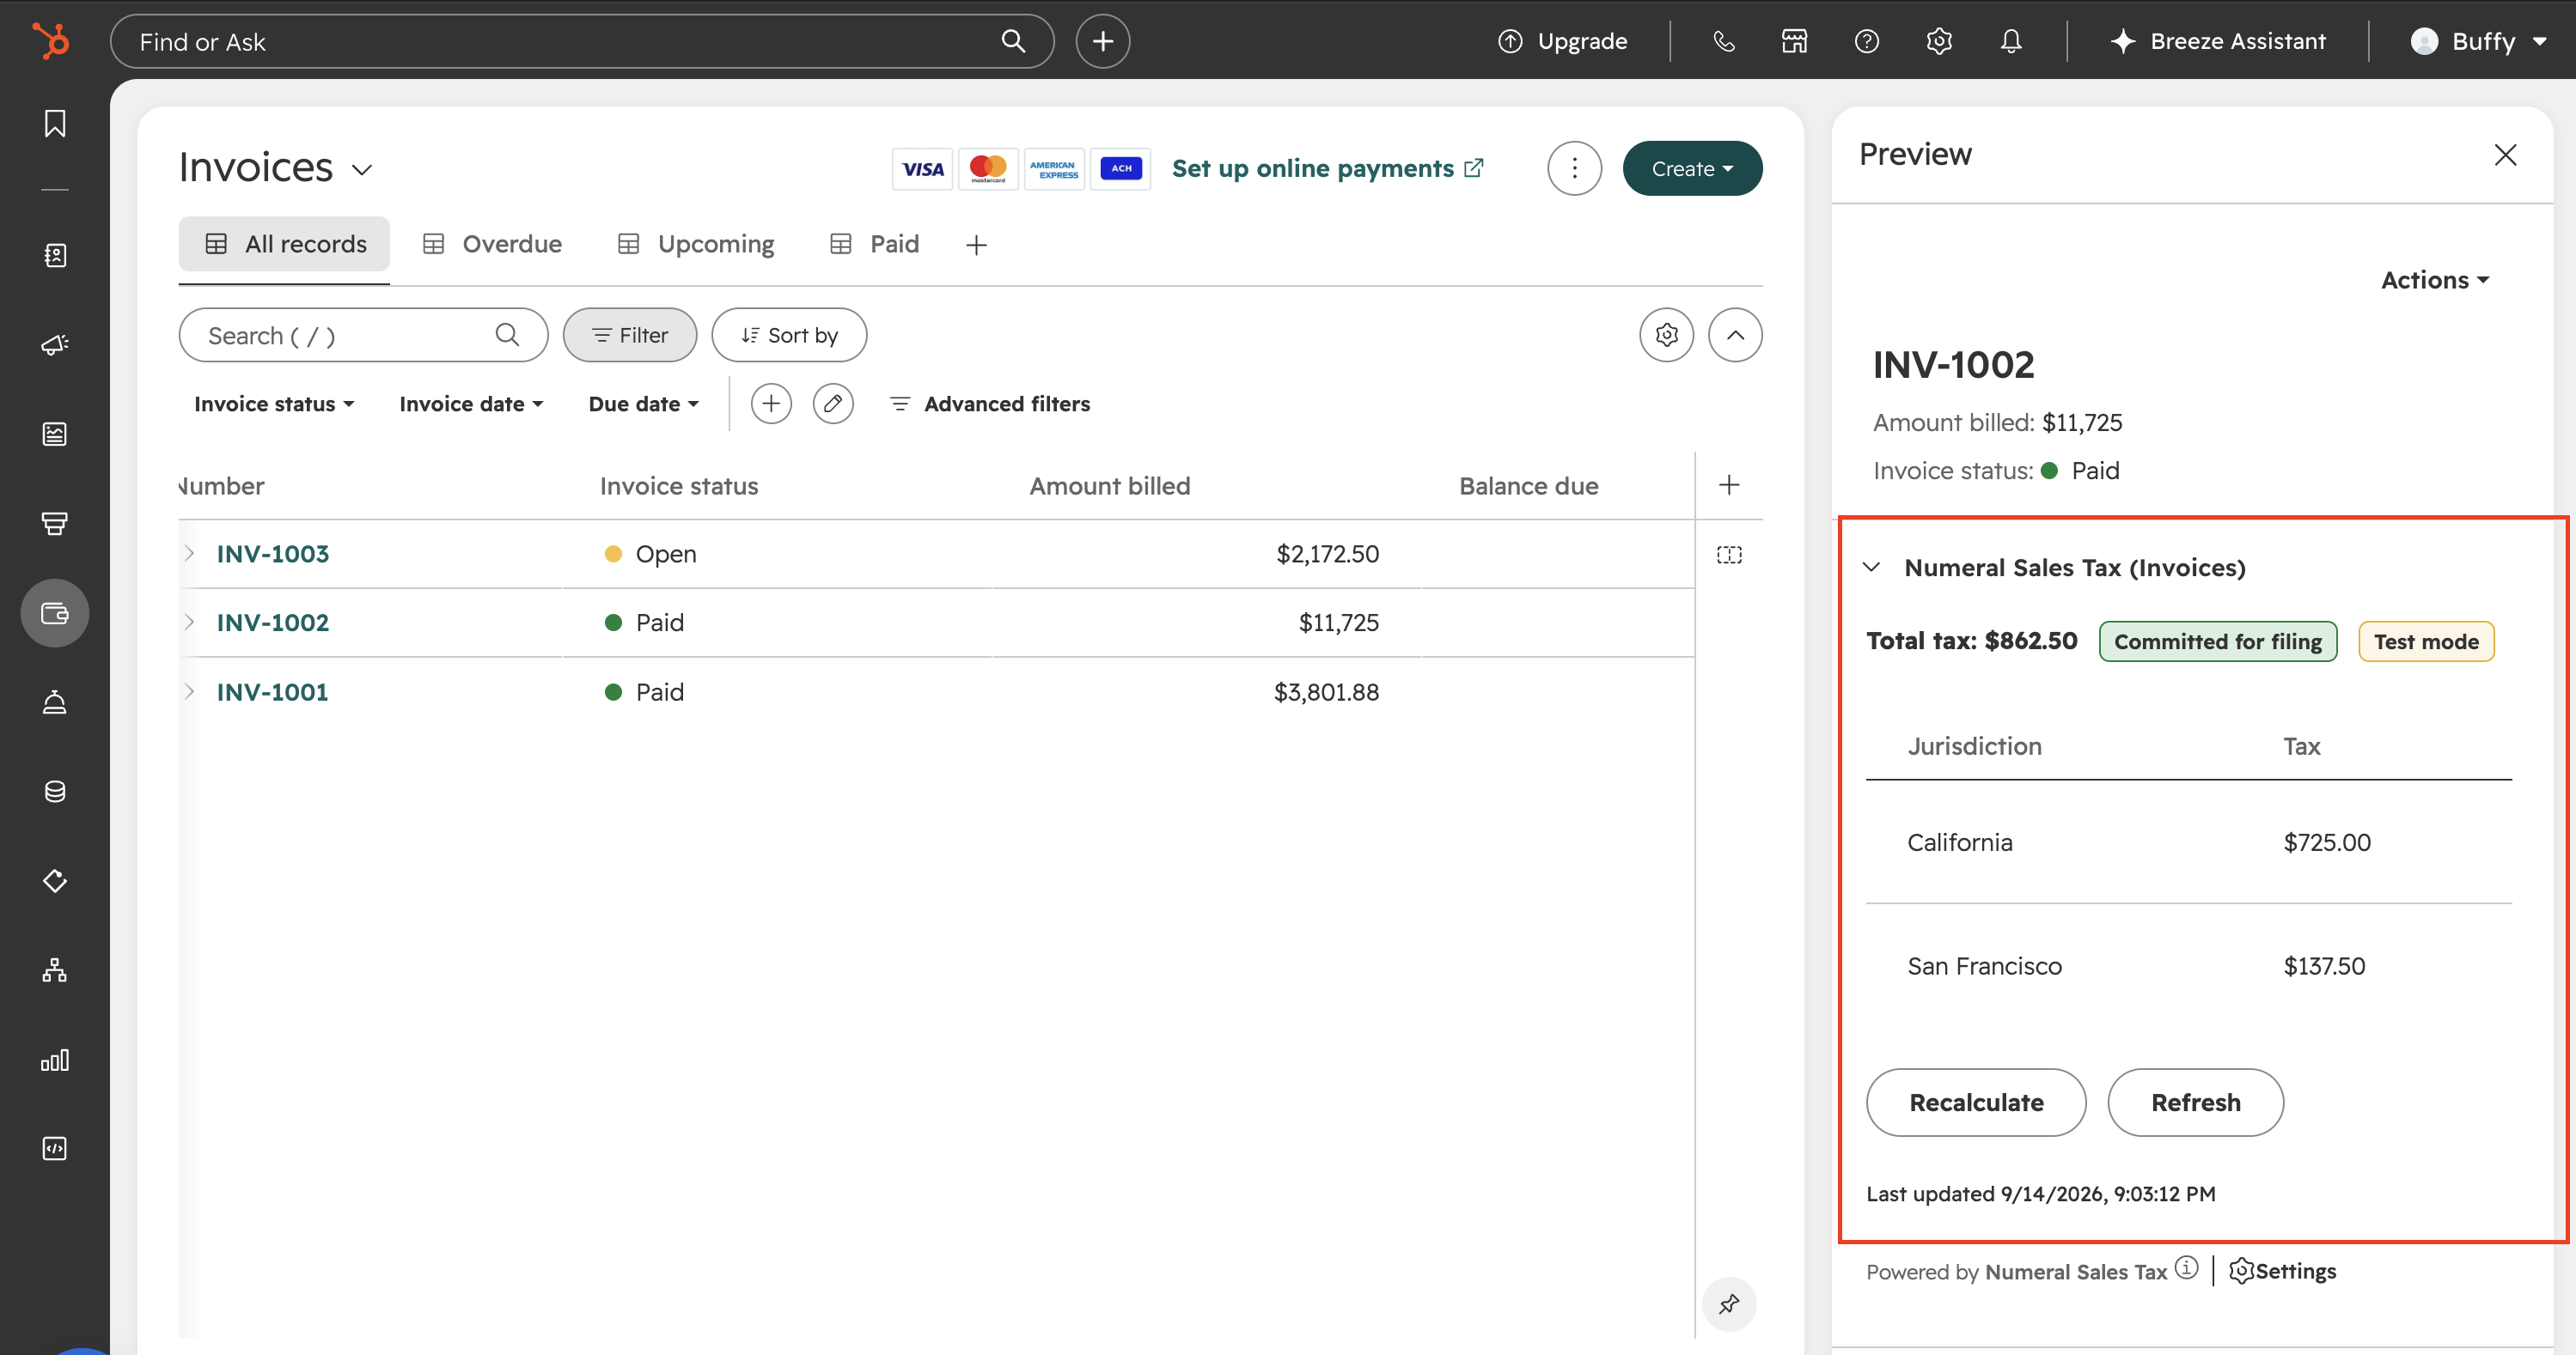Screen dimensions: 2576x1355
Task: Open the Content sidebar icon
Action: pos(55,434)
